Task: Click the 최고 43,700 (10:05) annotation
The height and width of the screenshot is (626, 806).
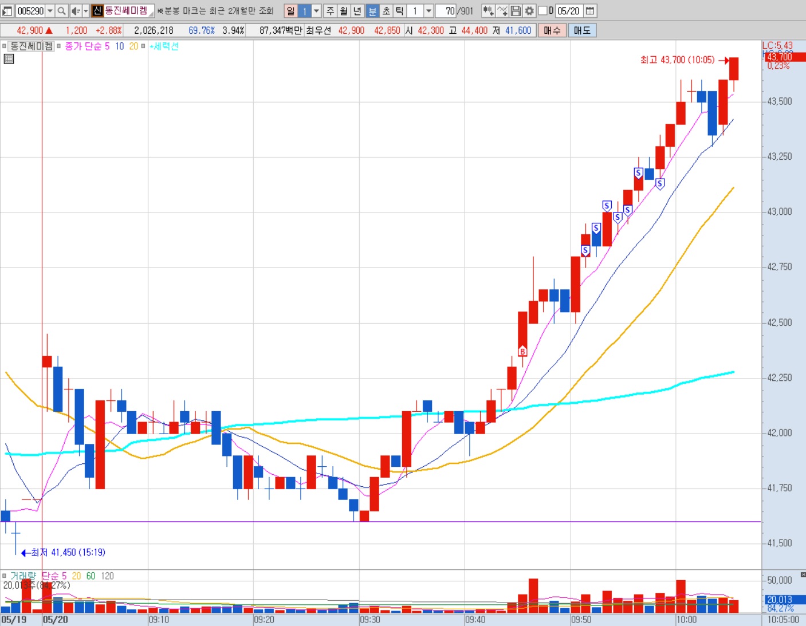Action: (x=678, y=60)
